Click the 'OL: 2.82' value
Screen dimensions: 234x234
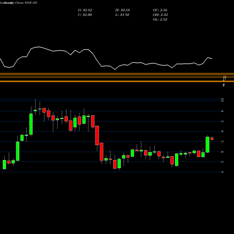(x=160, y=20)
